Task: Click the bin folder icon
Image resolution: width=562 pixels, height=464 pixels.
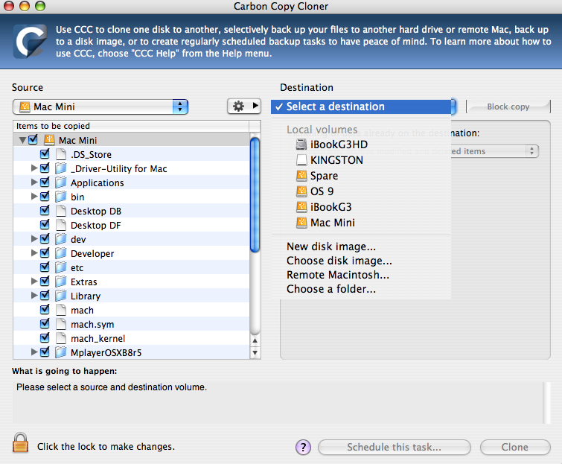Action: click(61, 197)
